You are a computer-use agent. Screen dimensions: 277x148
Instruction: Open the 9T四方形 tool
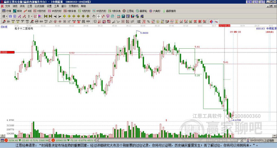point(99,11)
